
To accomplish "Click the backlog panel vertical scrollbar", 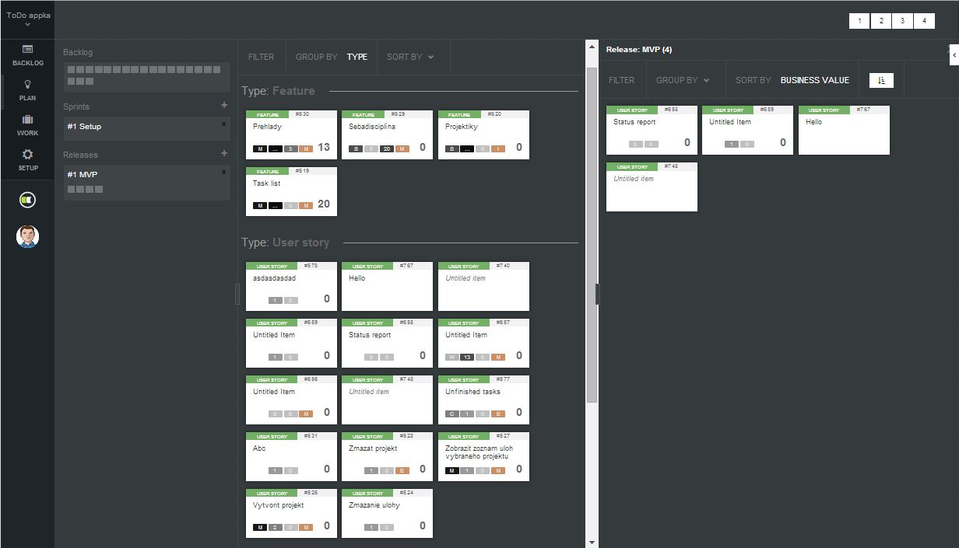I will [x=592, y=233].
